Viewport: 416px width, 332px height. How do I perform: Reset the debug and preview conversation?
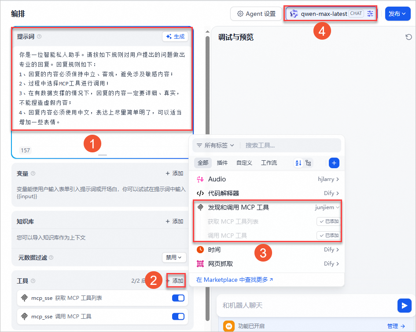(409, 37)
